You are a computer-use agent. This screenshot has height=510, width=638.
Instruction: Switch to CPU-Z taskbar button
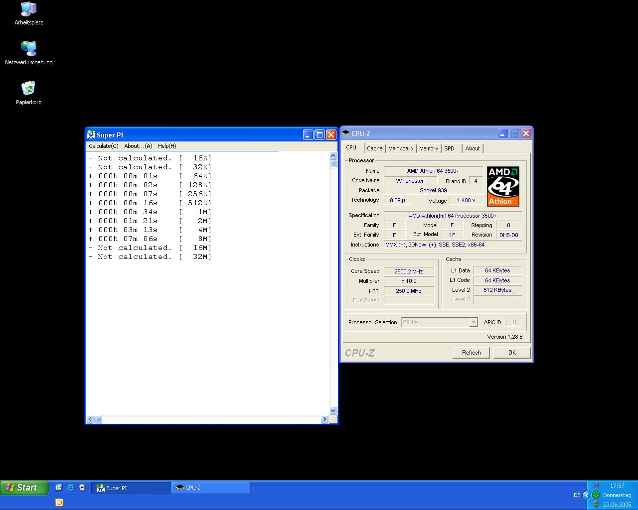click(x=211, y=488)
